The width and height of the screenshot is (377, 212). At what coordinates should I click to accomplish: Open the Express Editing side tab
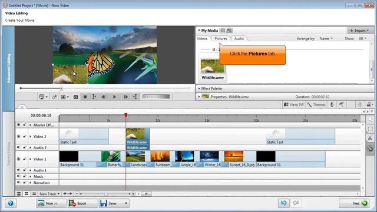point(9,154)
